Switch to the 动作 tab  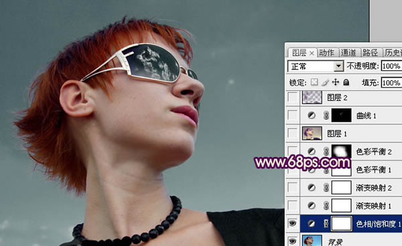pyautogui.click(x=327, y=53)
